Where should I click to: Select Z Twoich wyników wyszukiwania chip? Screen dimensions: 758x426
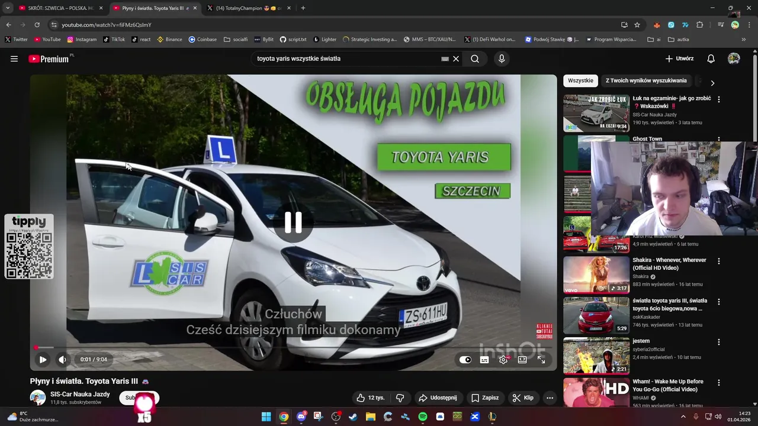(x=646, y=80)
